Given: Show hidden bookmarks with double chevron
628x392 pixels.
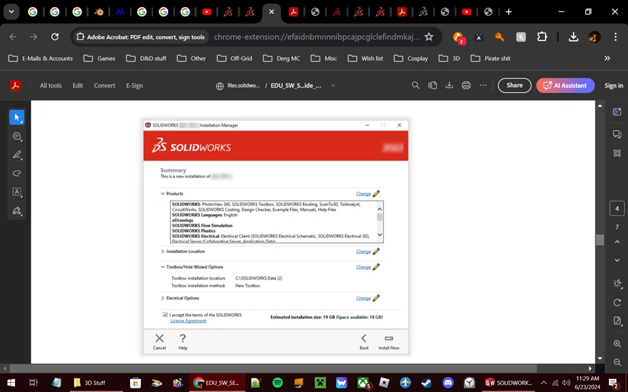Looking at the screenshot, I should tap(607, 58).
